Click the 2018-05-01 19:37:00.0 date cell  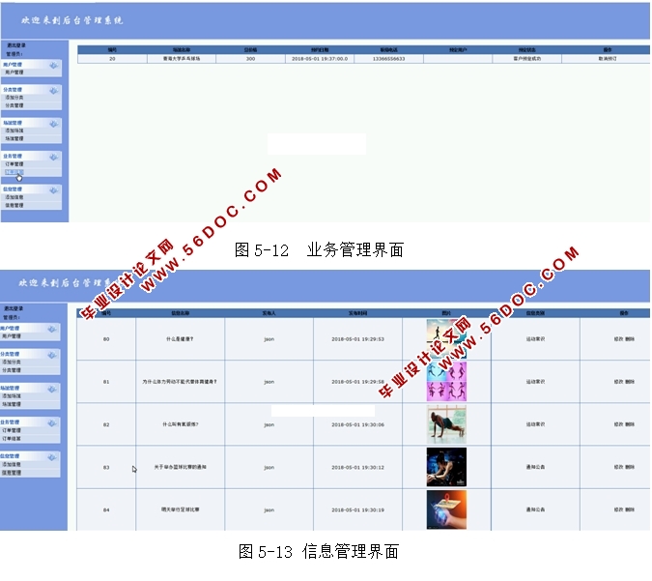[x=320, y=59]
